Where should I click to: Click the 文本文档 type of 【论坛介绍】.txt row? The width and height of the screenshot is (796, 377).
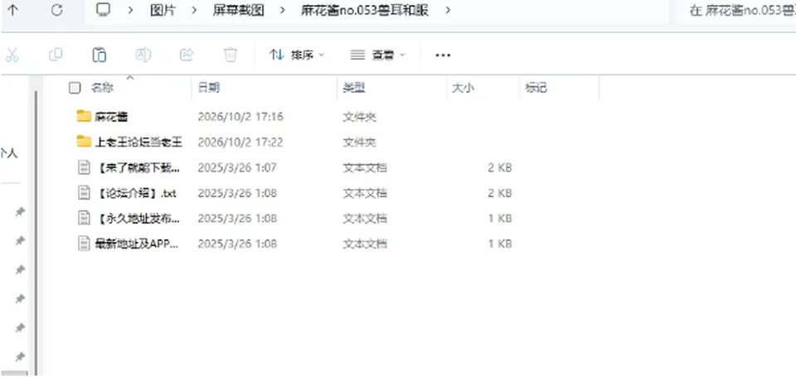pos(365,193)
